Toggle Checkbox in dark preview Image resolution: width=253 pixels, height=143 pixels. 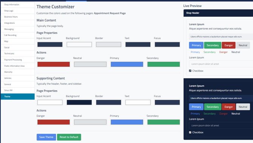(190, 132)
